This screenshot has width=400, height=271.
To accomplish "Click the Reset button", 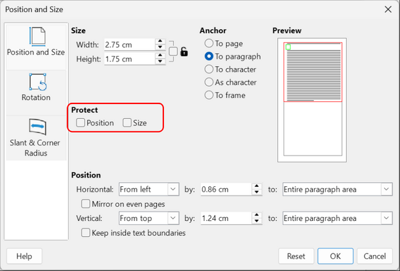I will coord(296,256).
